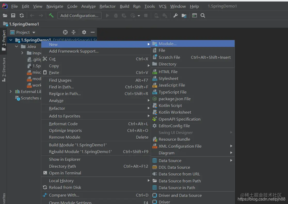Select DDL Data Source

coord(193,167)
